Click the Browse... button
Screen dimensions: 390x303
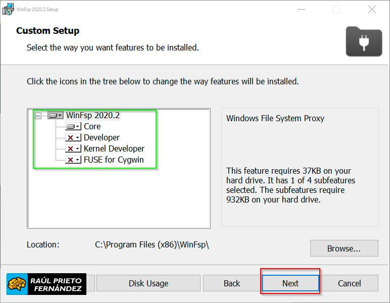[344, 248]
